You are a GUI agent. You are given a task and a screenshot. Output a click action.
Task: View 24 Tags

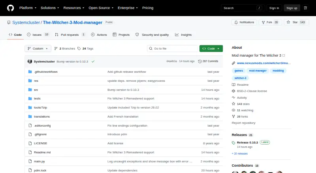tap(85, 49)
